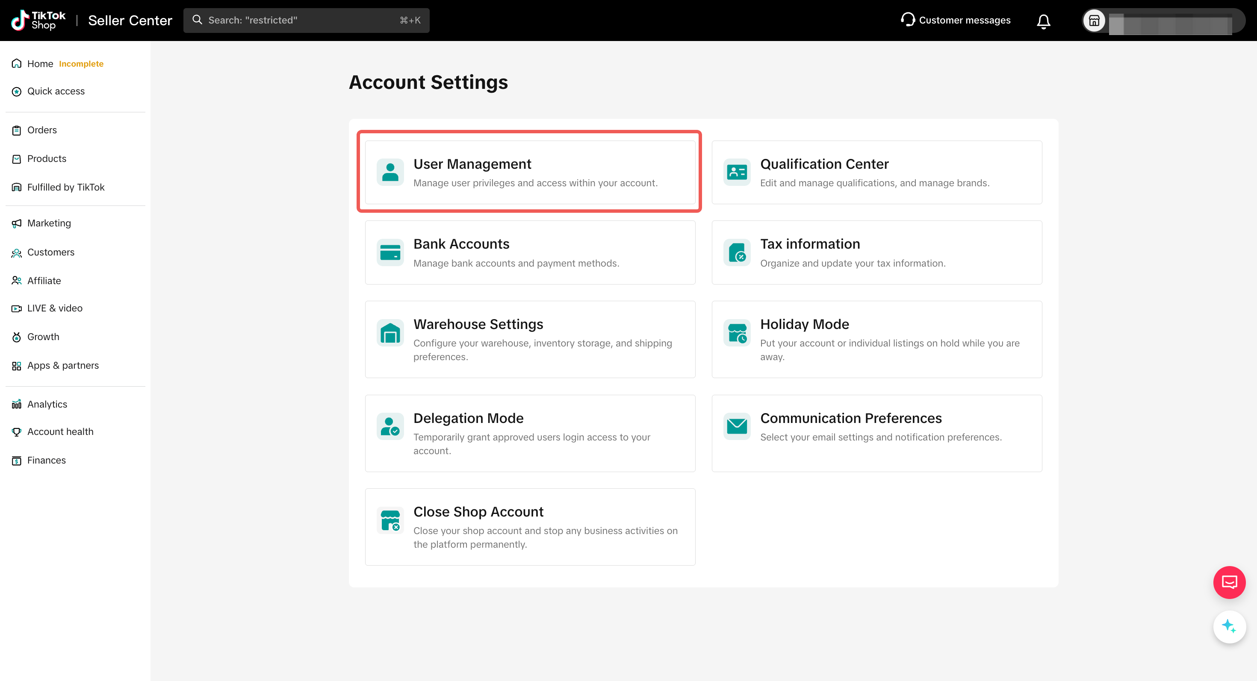Click the notification bell icon

1043,21
